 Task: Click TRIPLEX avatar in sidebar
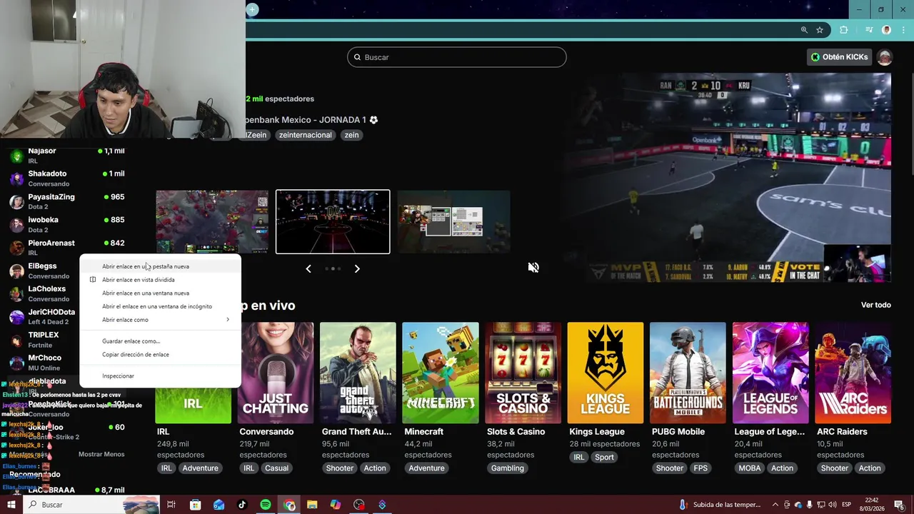[16, 340]
